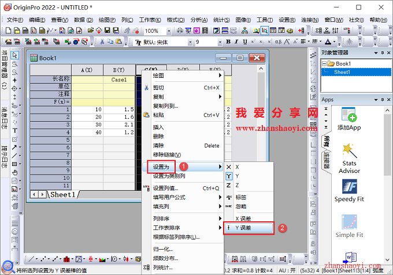Image resolution: width=393 pixels, height=275 pixels.
Task: Click the Add App icon
Action: point(349,119)
